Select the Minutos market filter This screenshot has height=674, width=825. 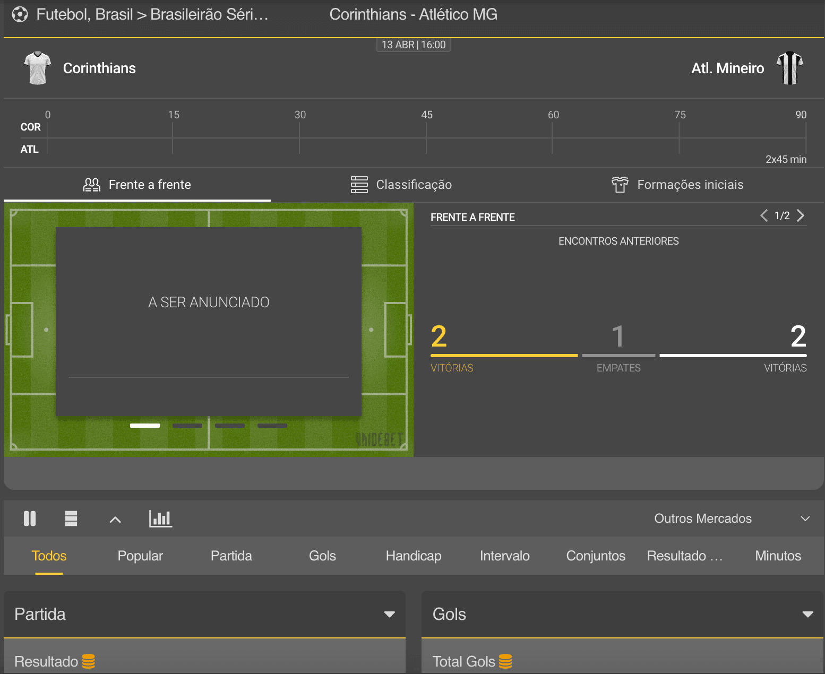(x=778, y=556)
